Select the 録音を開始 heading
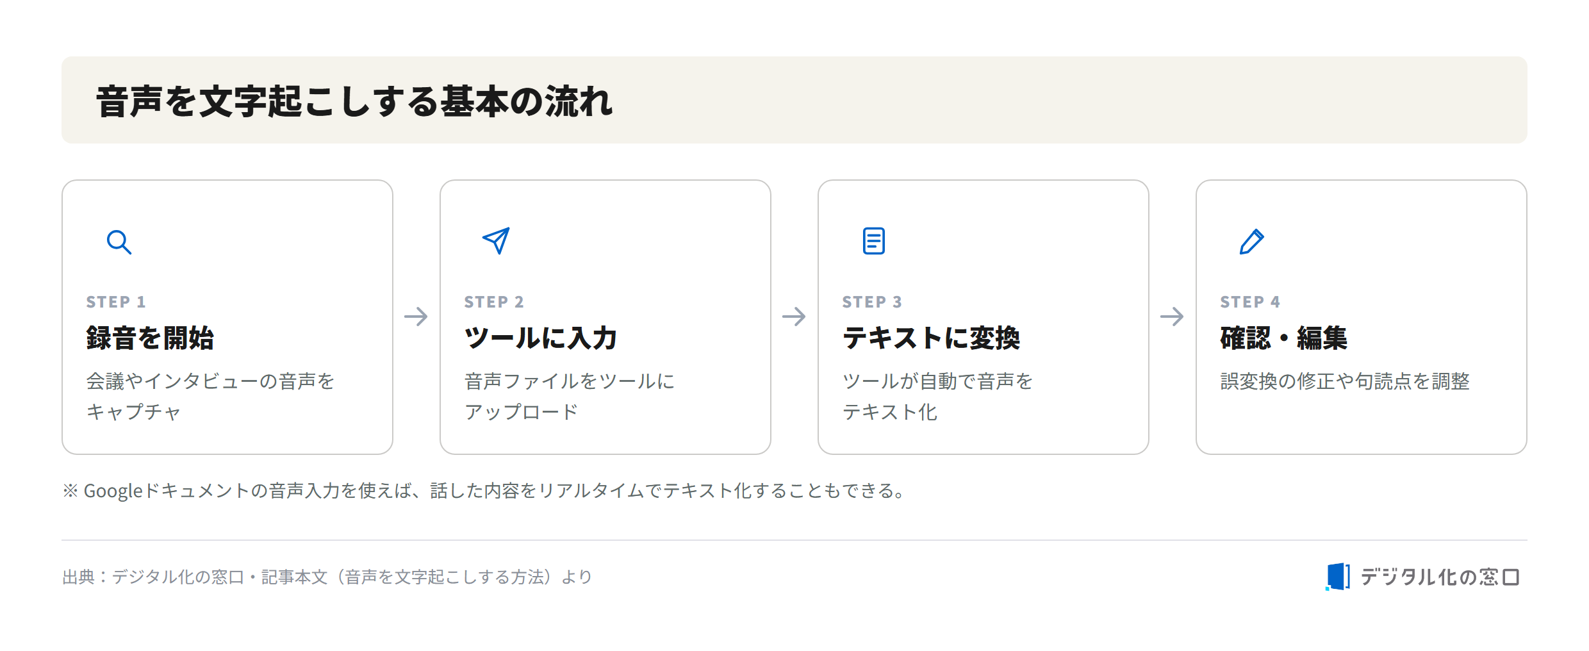The width and height of the screenshot is (1589, 651). coord(150,338)
